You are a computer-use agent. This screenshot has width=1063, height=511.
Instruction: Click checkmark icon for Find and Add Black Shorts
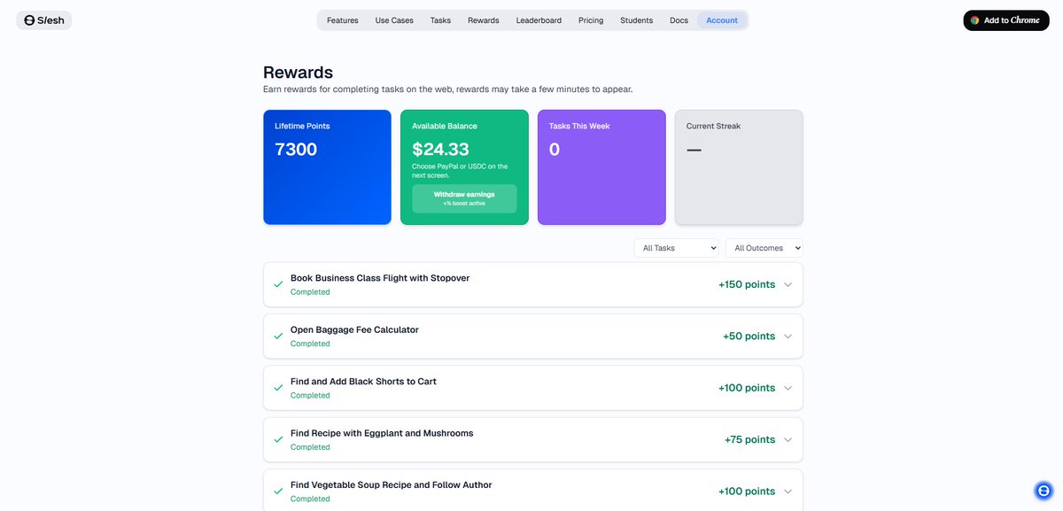point(278,388)
